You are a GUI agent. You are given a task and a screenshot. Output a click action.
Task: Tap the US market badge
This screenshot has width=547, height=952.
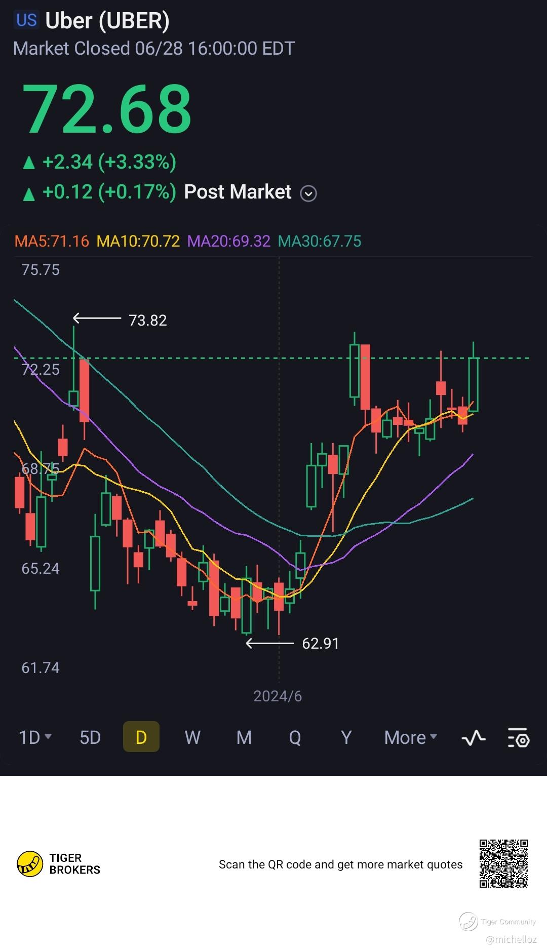26,20
